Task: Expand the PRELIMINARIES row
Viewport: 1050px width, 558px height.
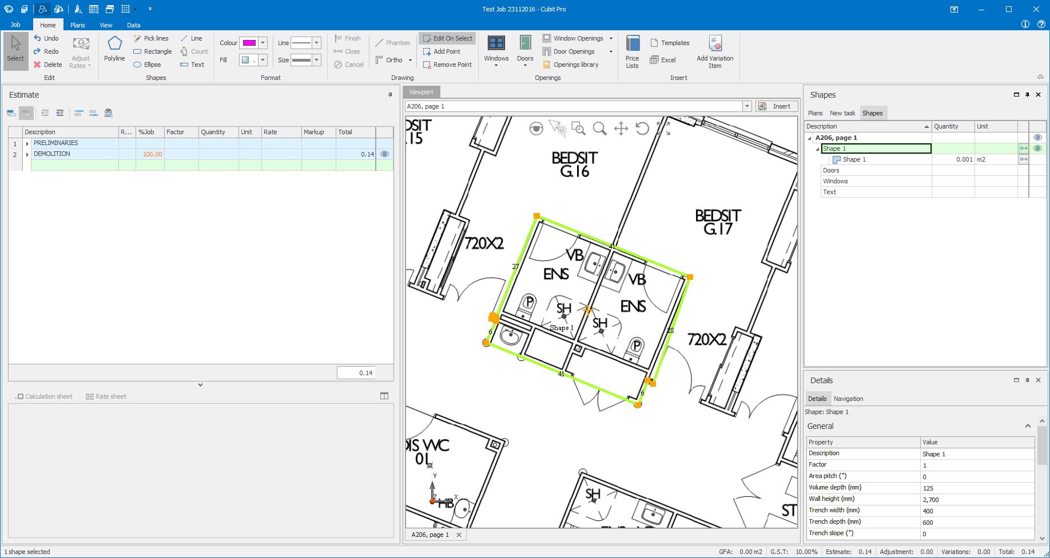Action: (27, 143)
